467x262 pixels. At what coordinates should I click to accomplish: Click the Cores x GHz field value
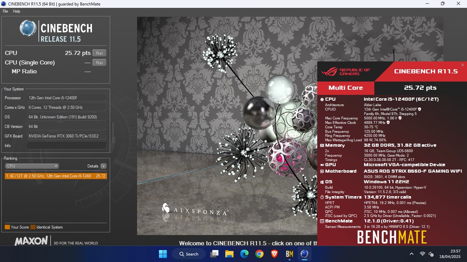click(x=66, y=107)
